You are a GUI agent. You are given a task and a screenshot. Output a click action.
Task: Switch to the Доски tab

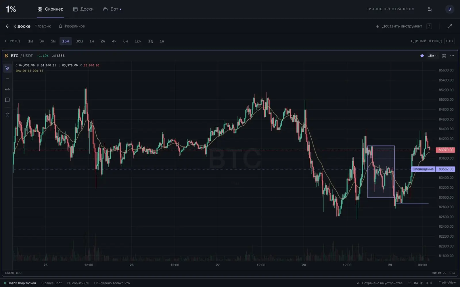coord(83,9)
